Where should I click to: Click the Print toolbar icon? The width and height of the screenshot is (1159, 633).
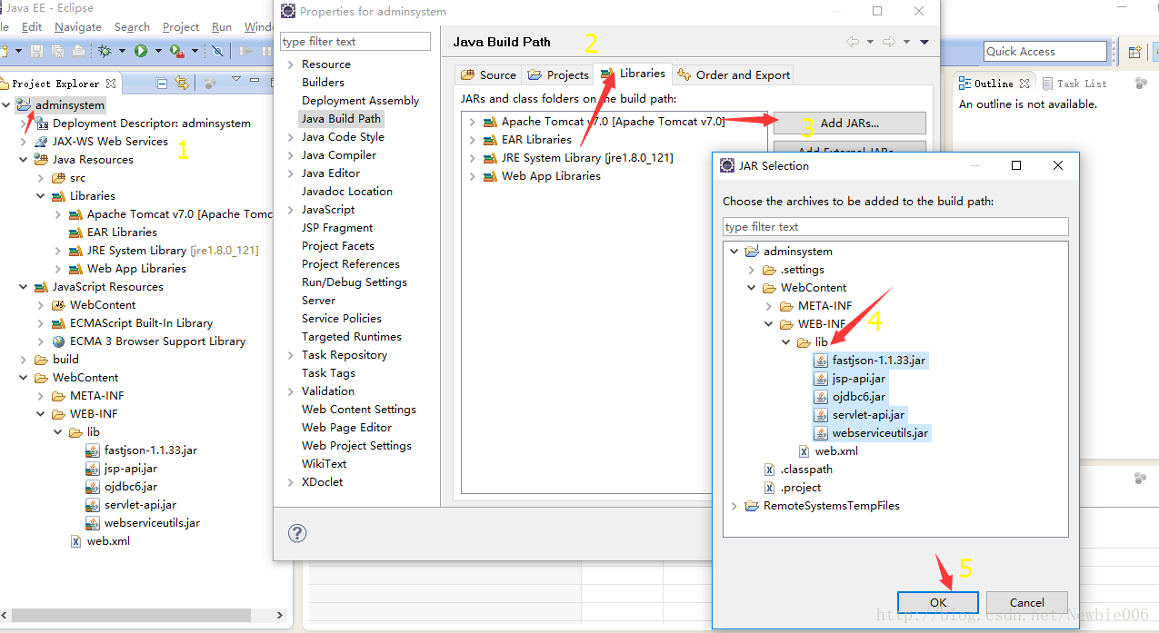[x=78, y=51]
